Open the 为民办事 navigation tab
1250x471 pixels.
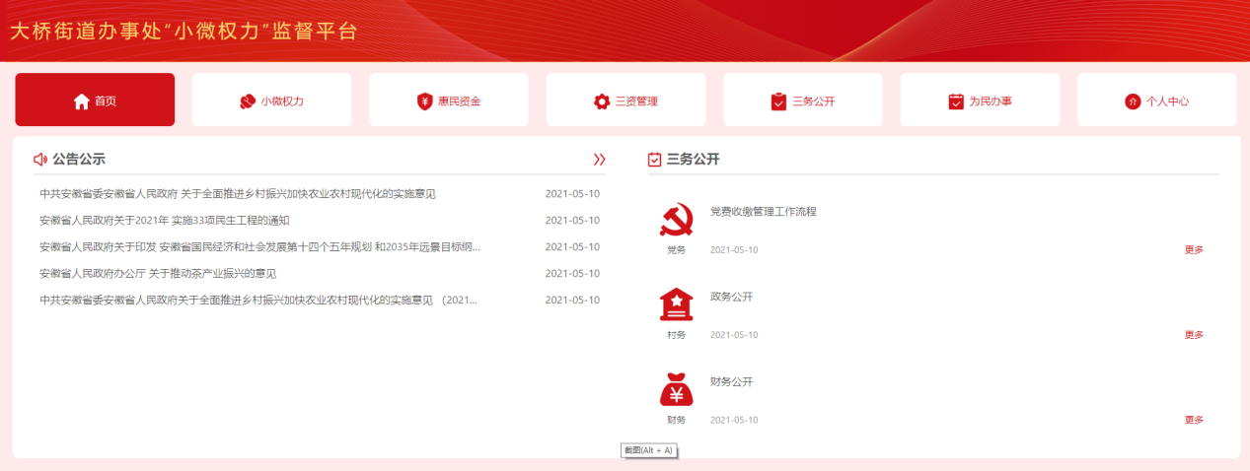point(980,101)
